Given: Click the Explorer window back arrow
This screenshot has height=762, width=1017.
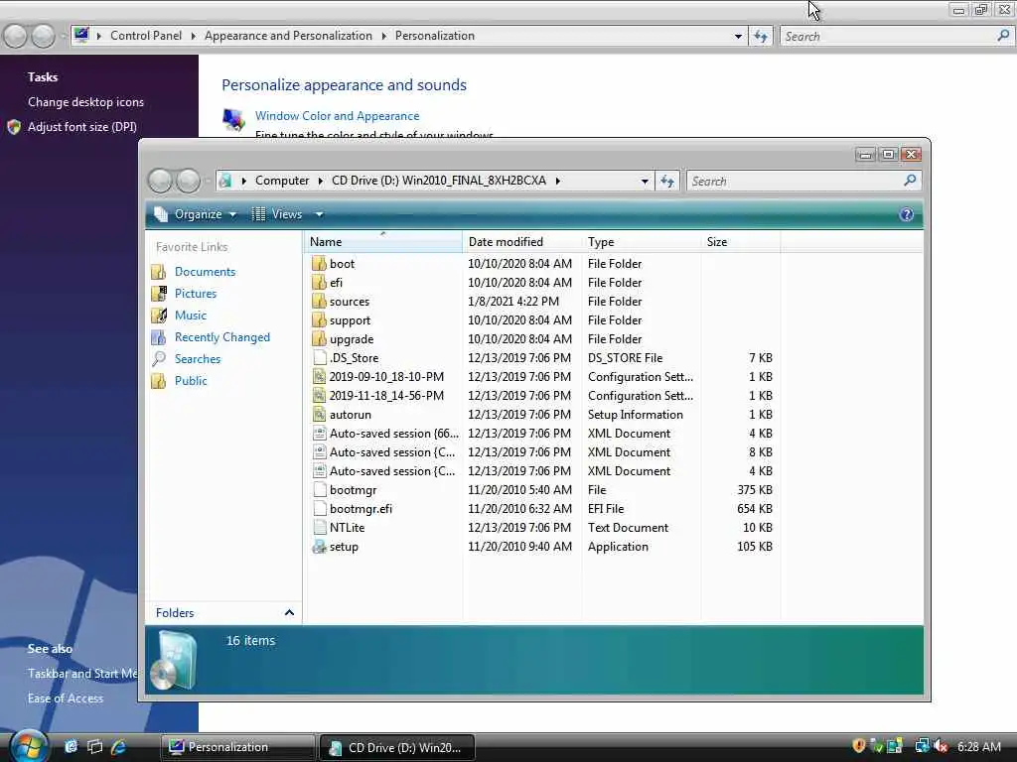Looking at the screenshot, I should coord(160,181).
